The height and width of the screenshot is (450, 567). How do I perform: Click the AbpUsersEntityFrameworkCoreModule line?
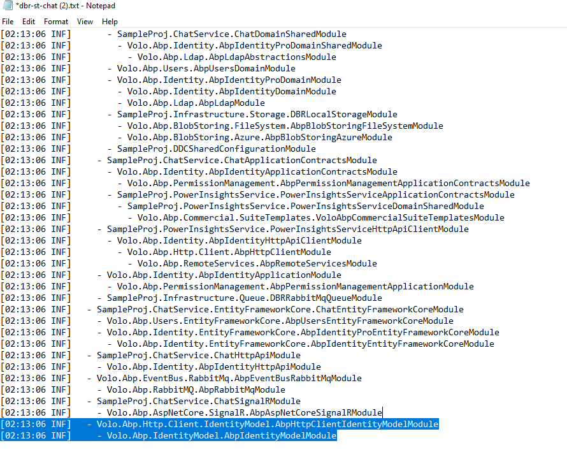[x=227, y=321]
